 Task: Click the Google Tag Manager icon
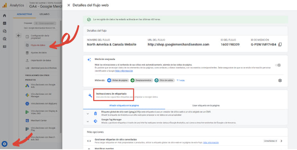tap(95, 121)
